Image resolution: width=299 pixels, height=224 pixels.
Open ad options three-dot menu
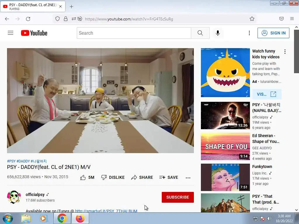tap(285, 51)
